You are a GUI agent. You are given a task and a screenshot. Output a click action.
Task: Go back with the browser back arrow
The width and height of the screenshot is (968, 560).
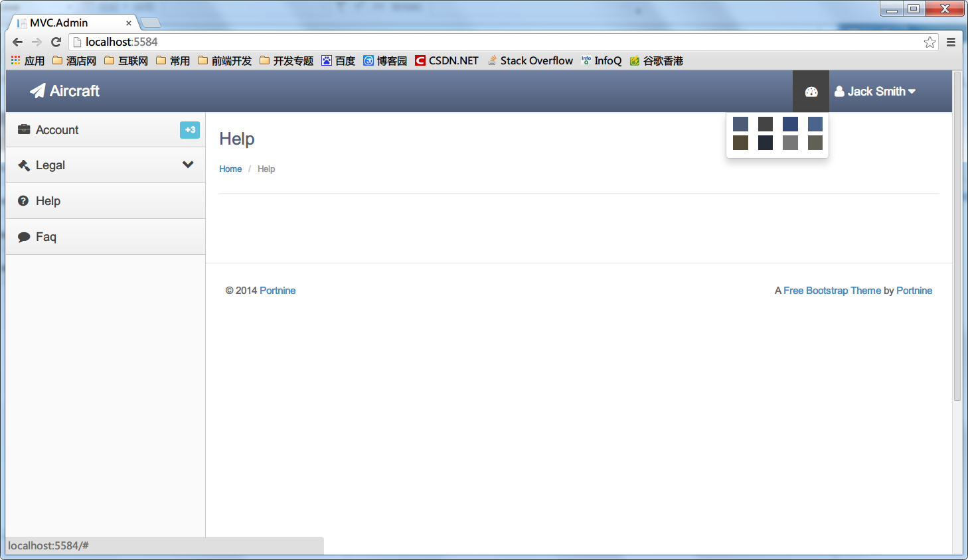click(18, 42)
